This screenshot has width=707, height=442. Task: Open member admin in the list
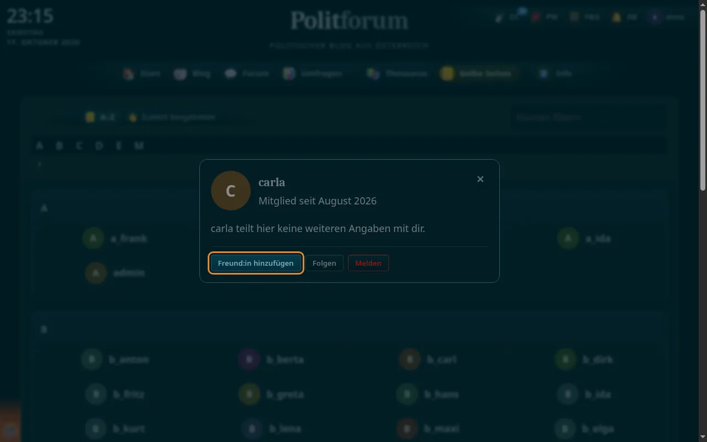[115, 273]
